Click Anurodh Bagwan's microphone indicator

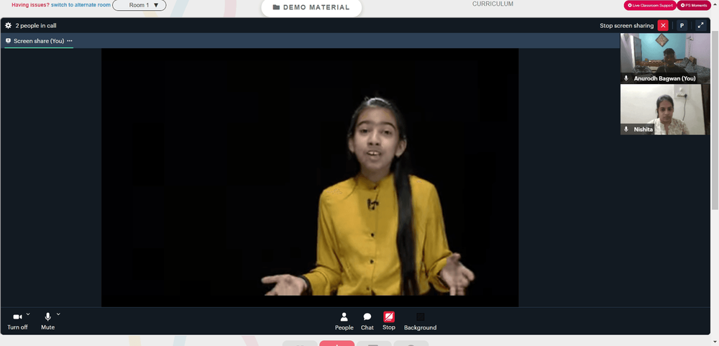[x=626, y=78]
